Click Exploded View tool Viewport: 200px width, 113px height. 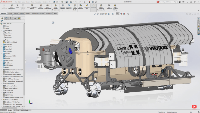pos(87,7)
